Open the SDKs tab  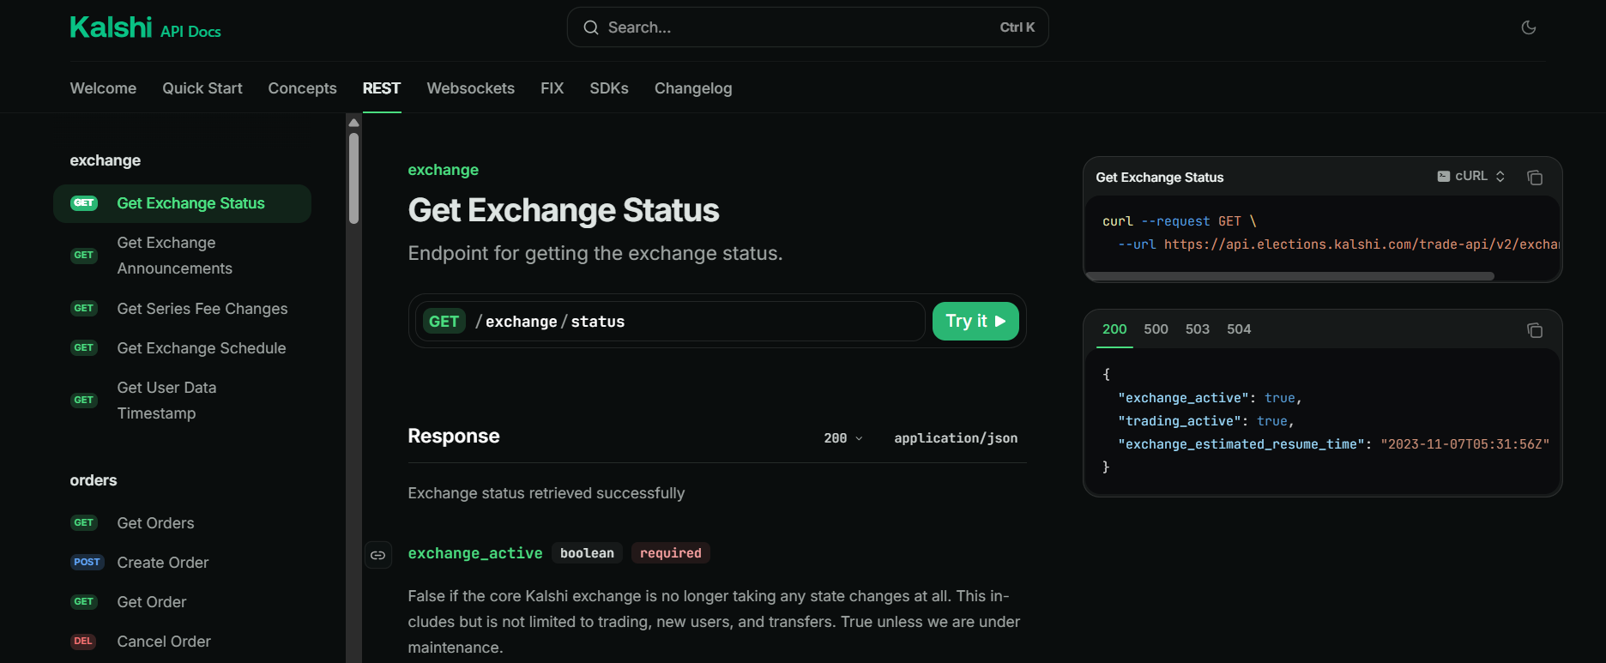[x=609, y=88]
